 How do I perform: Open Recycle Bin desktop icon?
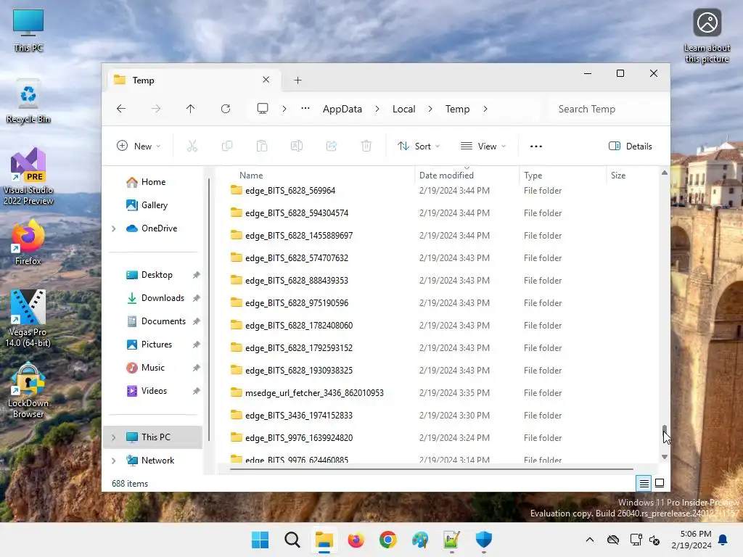click(x=28, y=102)
